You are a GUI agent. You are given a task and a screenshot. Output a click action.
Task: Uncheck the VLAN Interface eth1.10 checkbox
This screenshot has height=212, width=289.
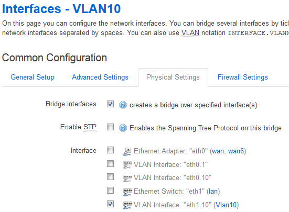(x=110, y=204)
